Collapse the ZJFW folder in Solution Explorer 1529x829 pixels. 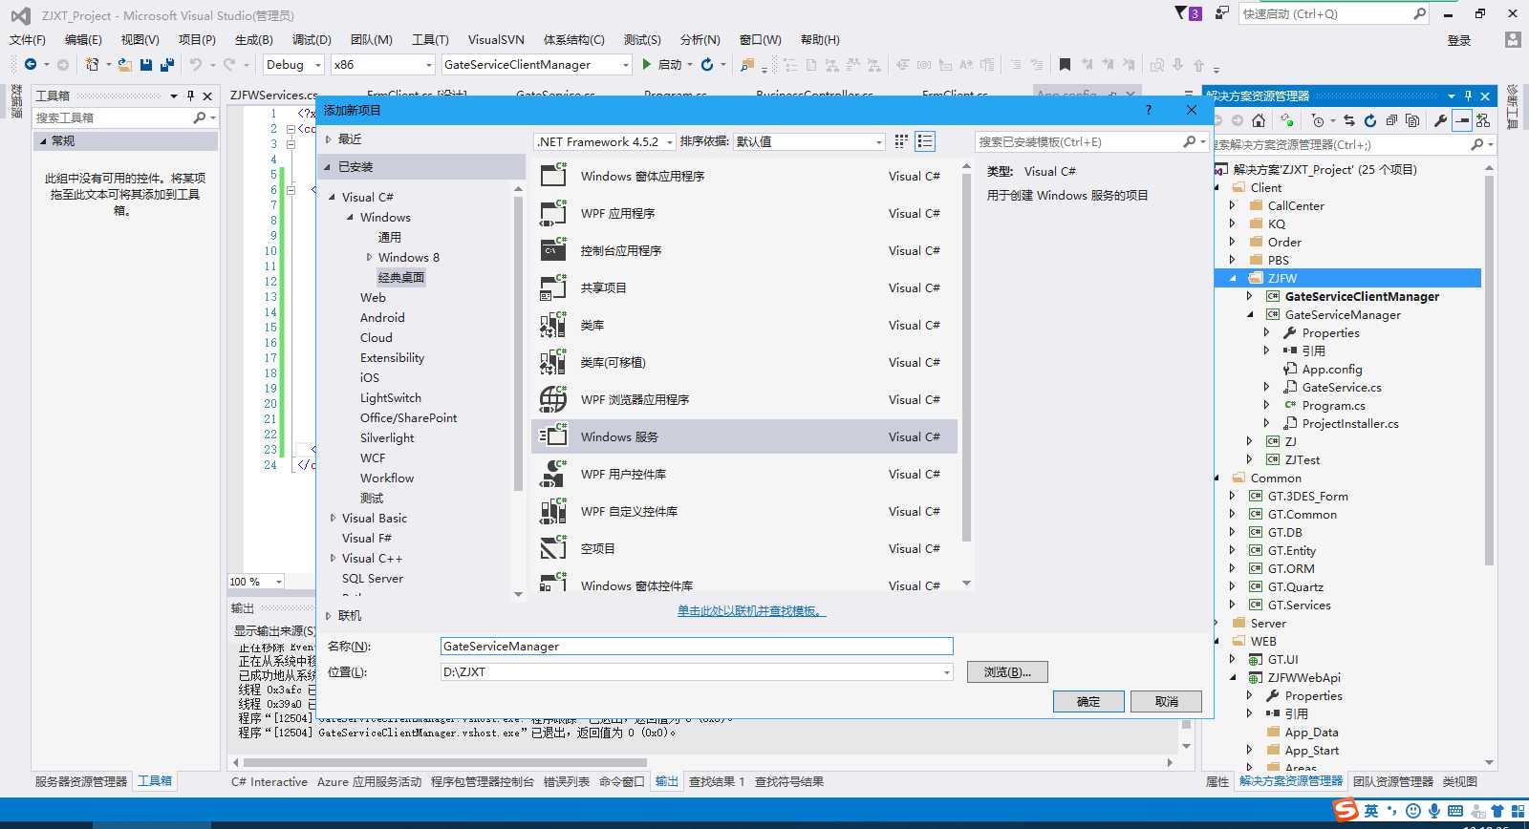click(1233, 278)
